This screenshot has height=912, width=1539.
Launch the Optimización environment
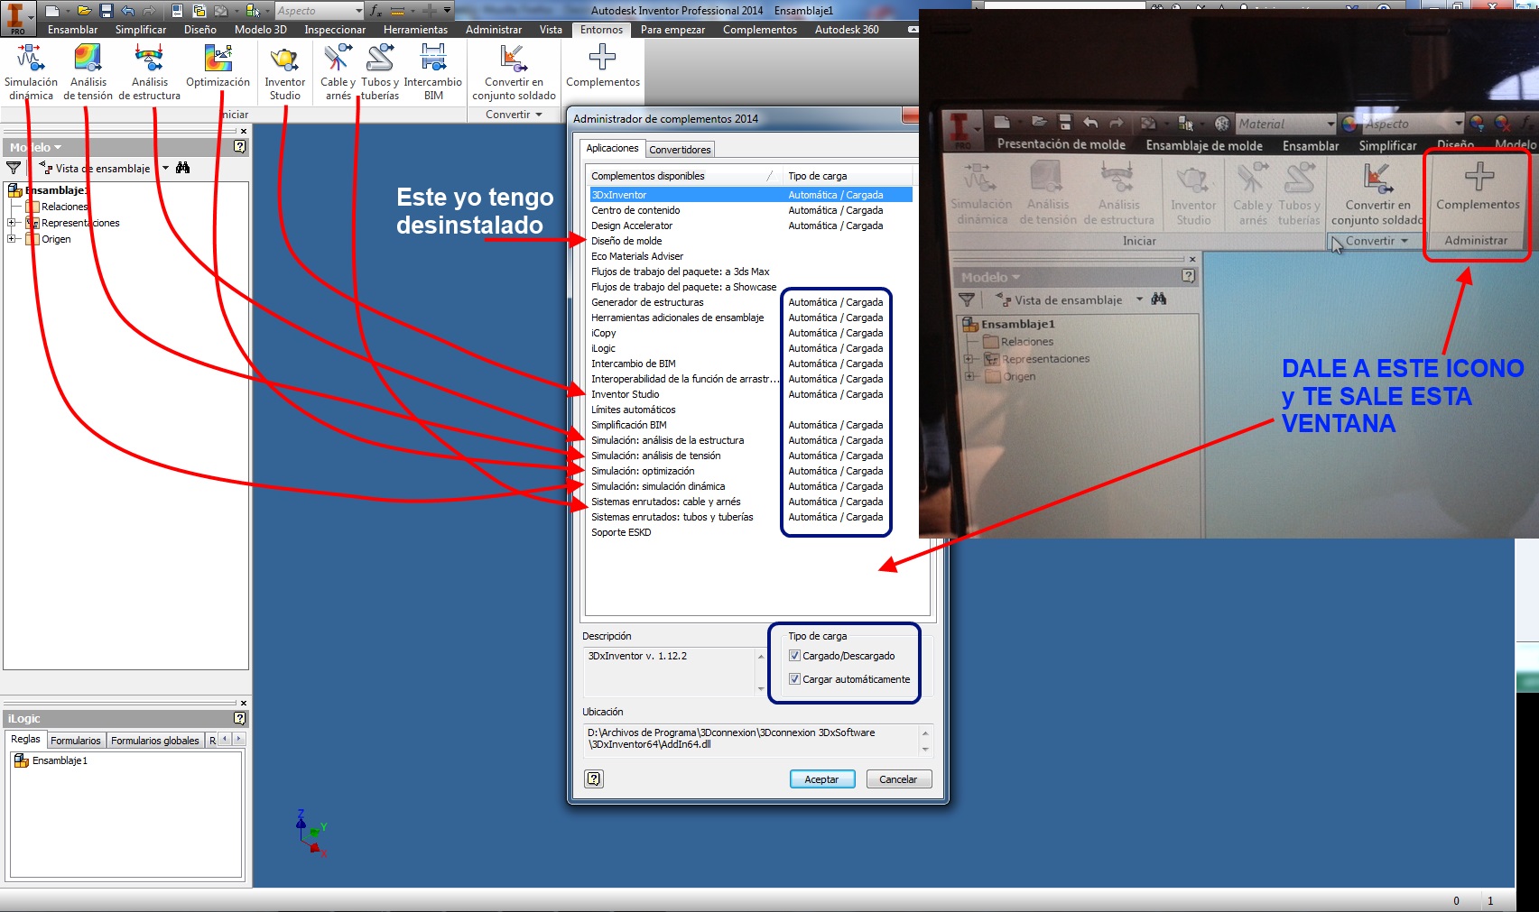tap(218, 66)
